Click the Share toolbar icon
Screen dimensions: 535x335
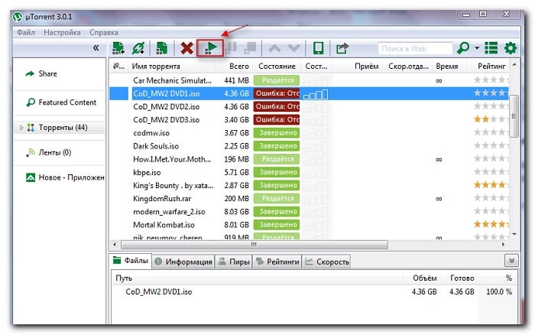pos(342,48)
